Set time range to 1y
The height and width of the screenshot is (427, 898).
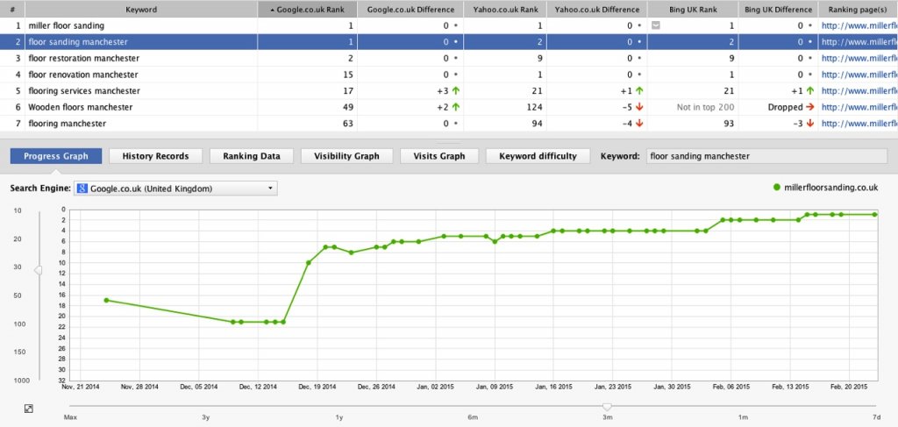[339, 417]
